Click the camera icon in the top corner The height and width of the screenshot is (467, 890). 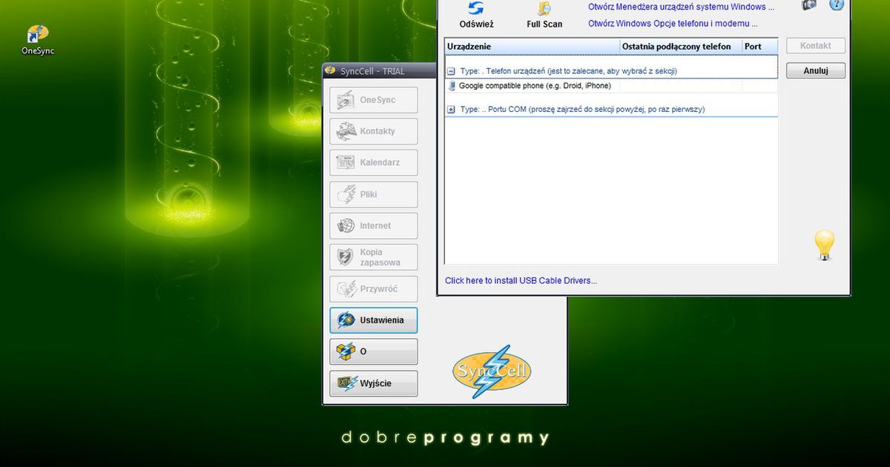(808, 4)
